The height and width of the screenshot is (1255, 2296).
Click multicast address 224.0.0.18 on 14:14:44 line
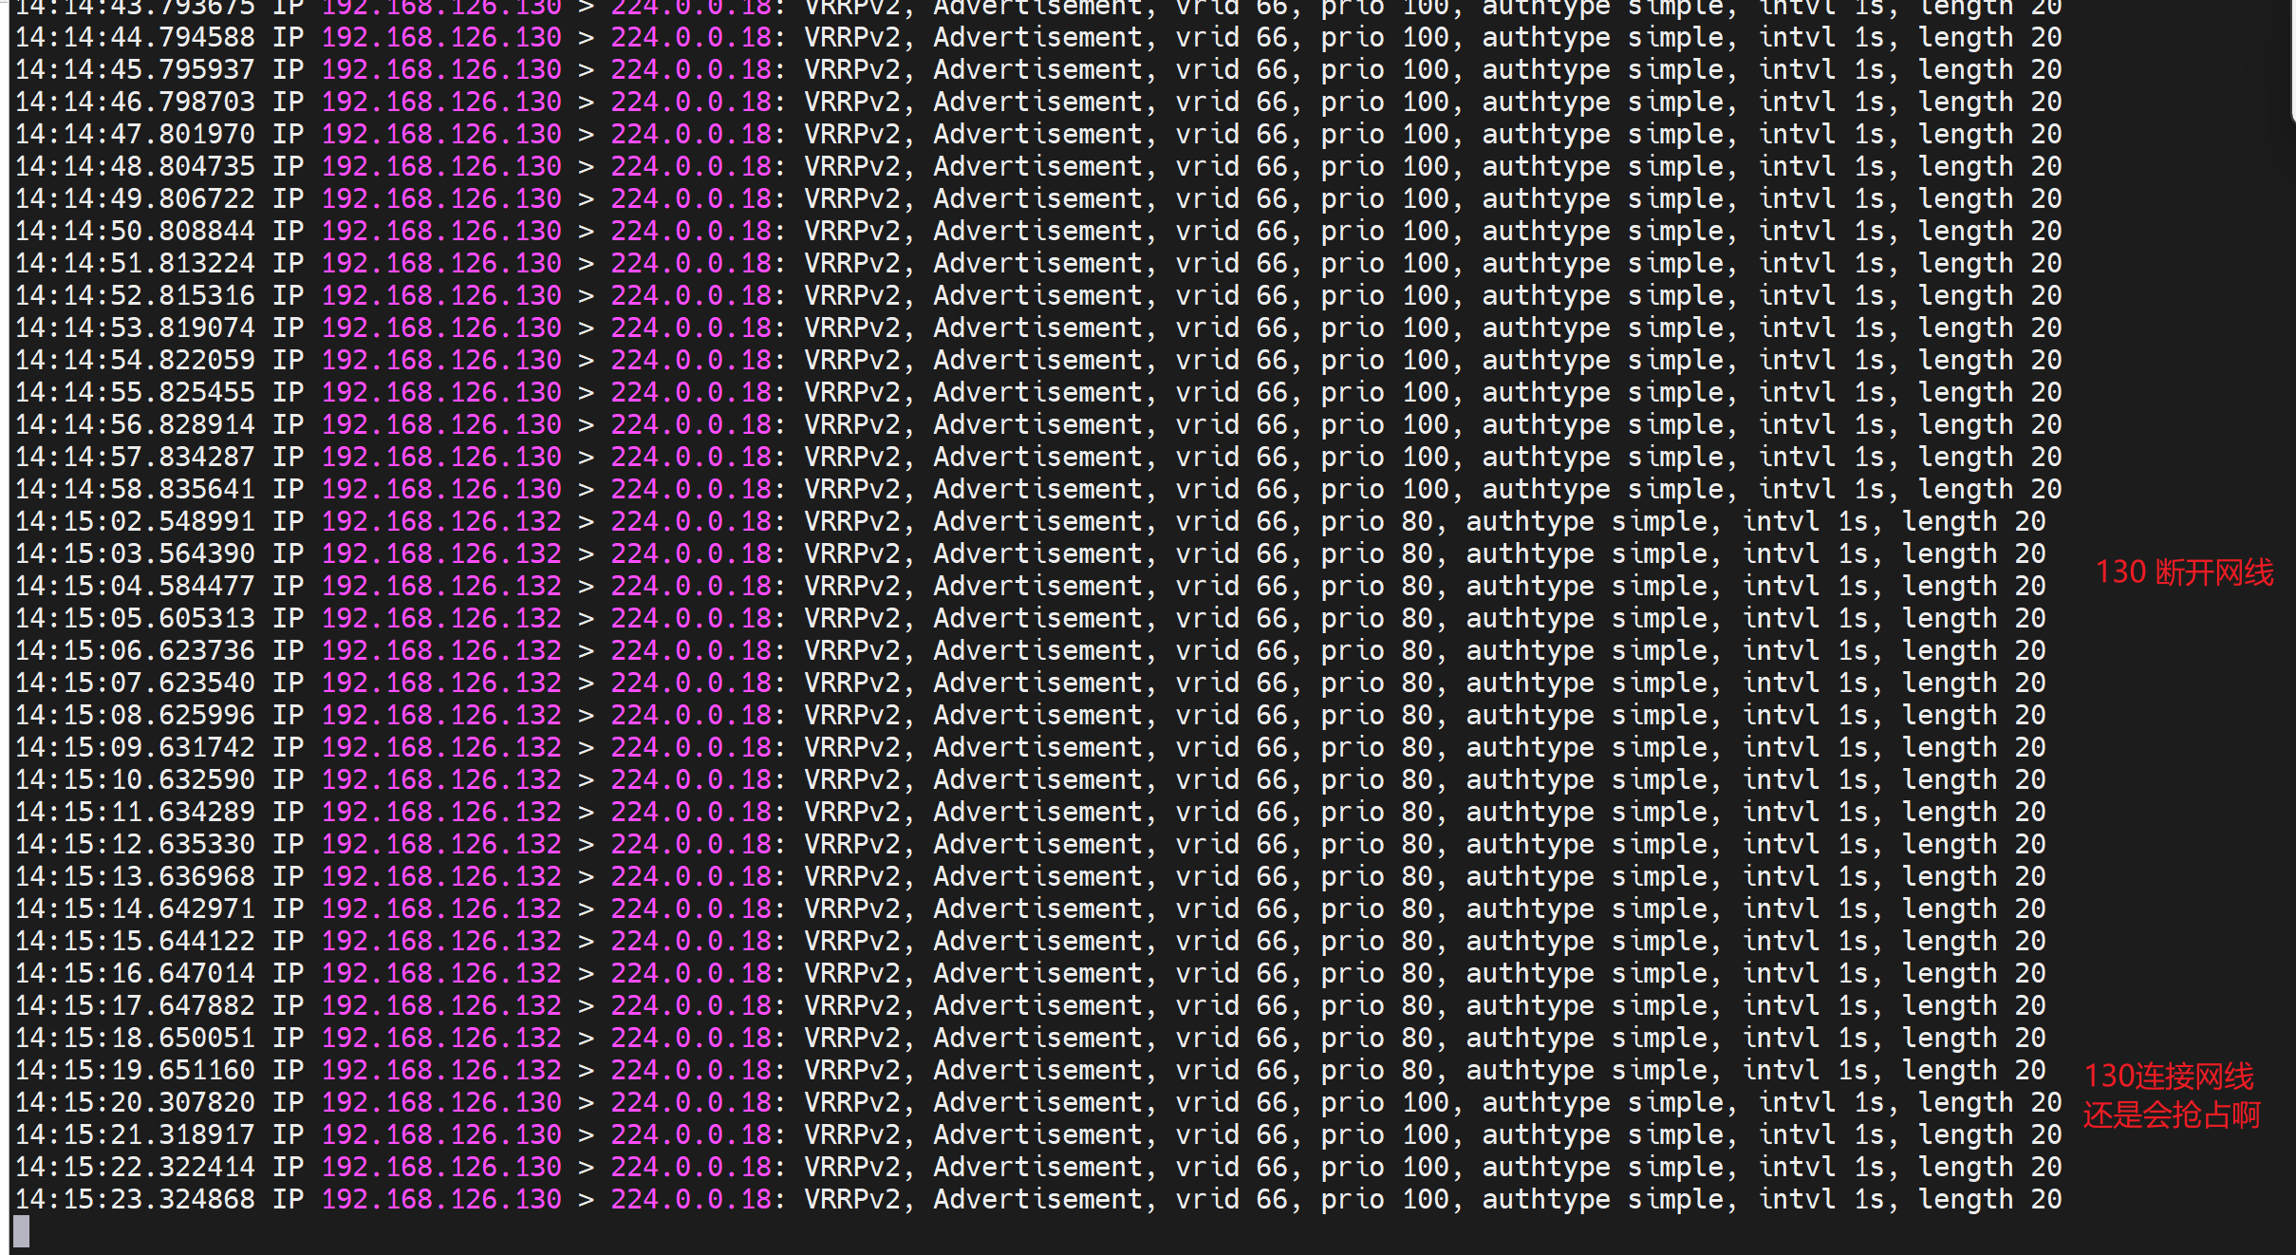click(691, 37)
